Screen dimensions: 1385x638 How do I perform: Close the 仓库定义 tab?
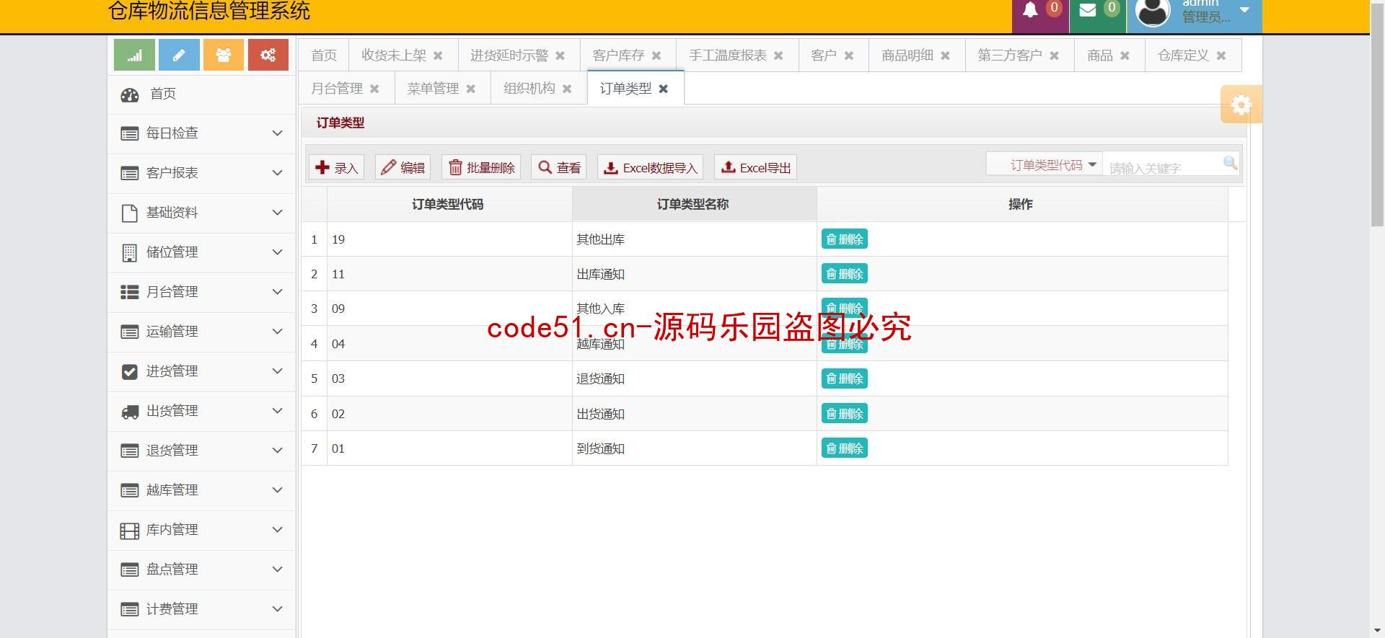point(1221,56)
